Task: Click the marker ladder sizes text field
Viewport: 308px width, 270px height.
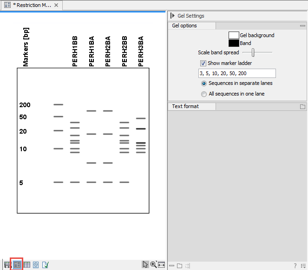Action: (236, 73)
